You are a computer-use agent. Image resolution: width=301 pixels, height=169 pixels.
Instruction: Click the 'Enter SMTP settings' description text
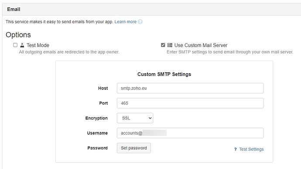tap(230, 52)
